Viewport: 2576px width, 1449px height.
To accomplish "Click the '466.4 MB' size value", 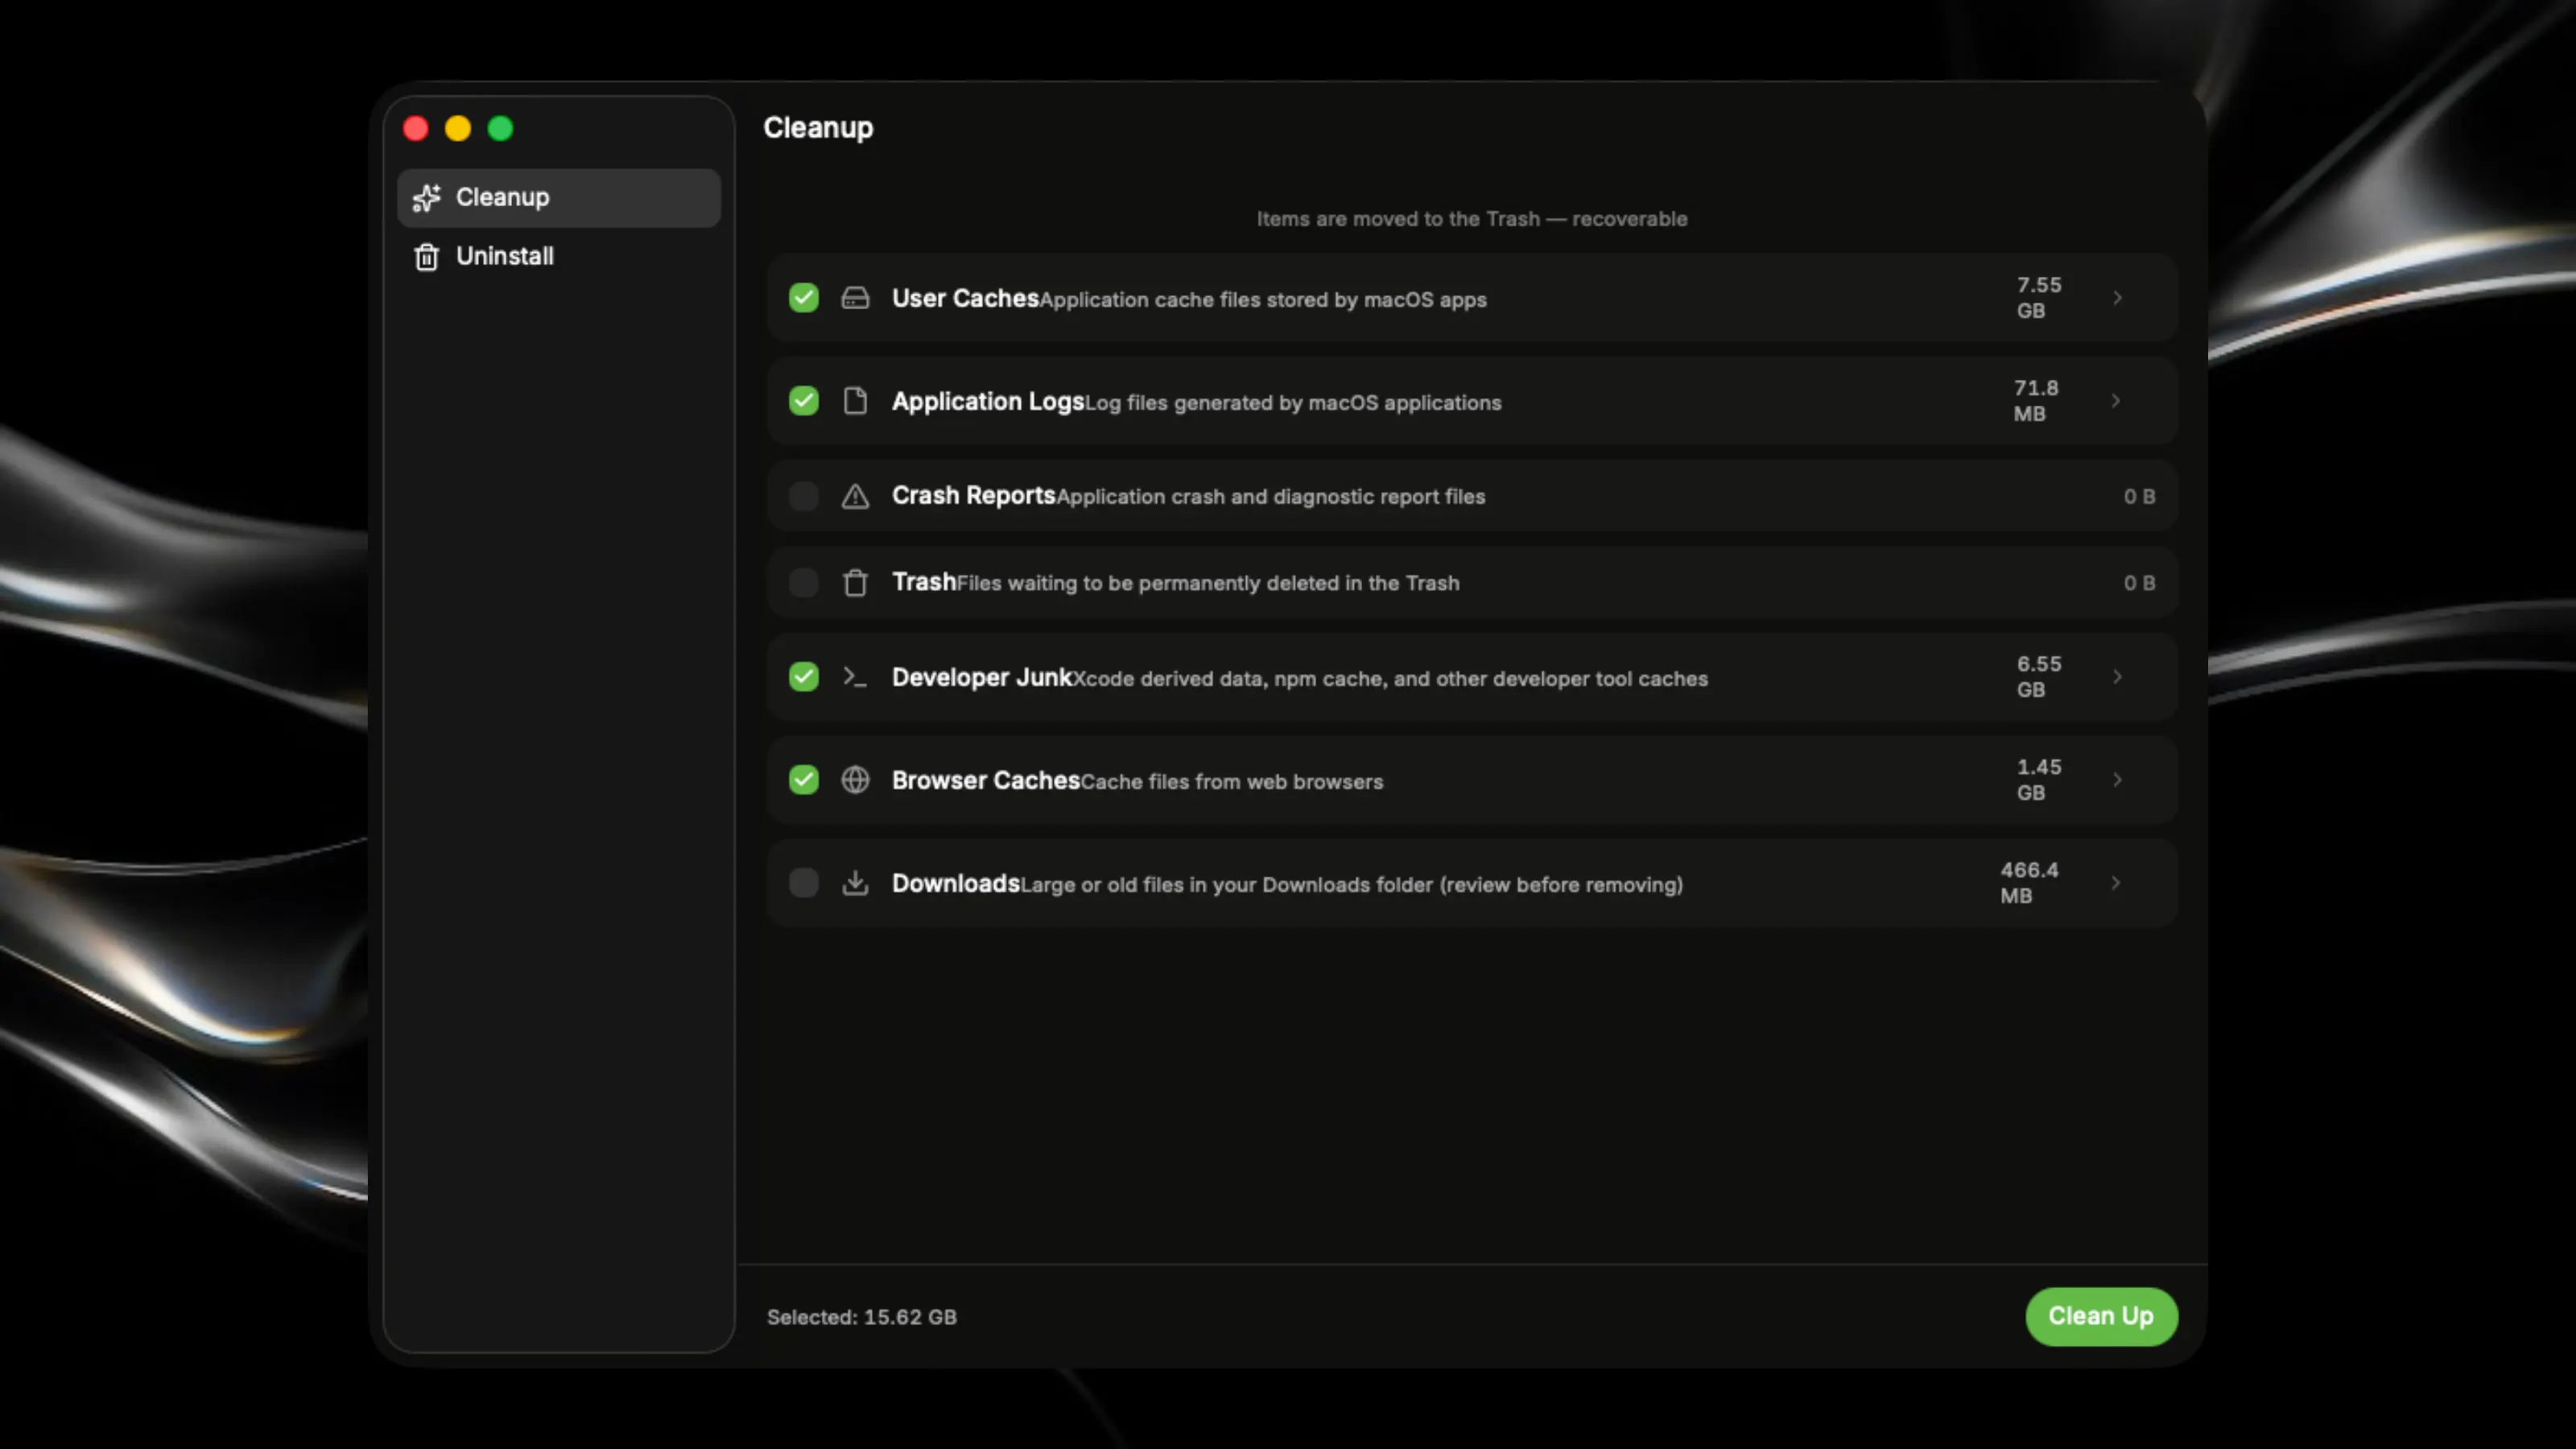I will (2029, 883).
